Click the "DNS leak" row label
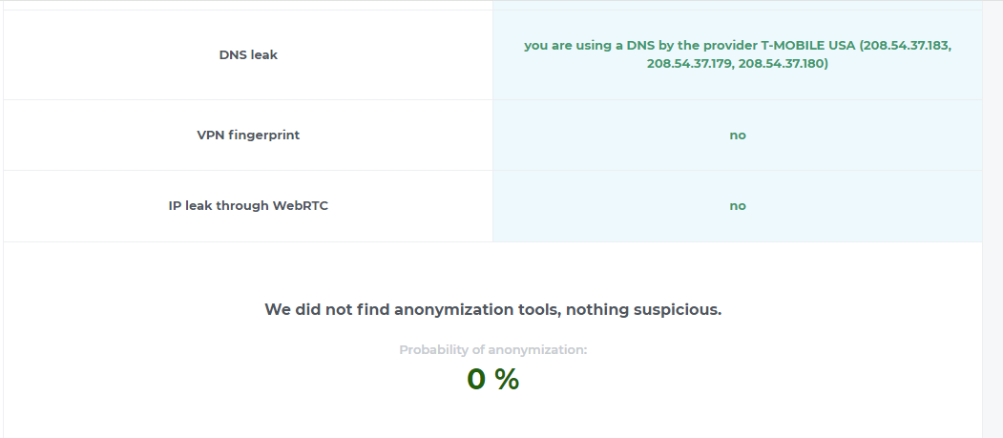This screenshot has height=438, width=1003. tap(248, 54)
